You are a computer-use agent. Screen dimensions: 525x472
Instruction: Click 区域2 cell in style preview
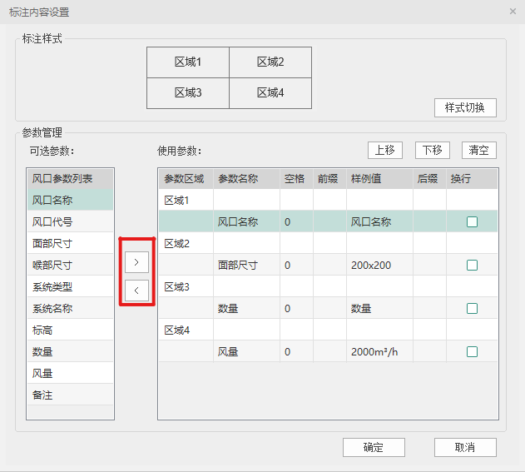(270, 62)
